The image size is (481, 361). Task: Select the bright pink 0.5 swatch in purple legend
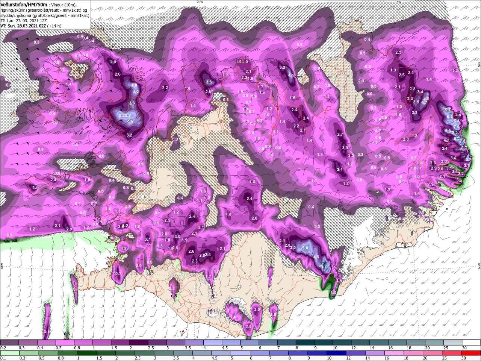(65, 343)
